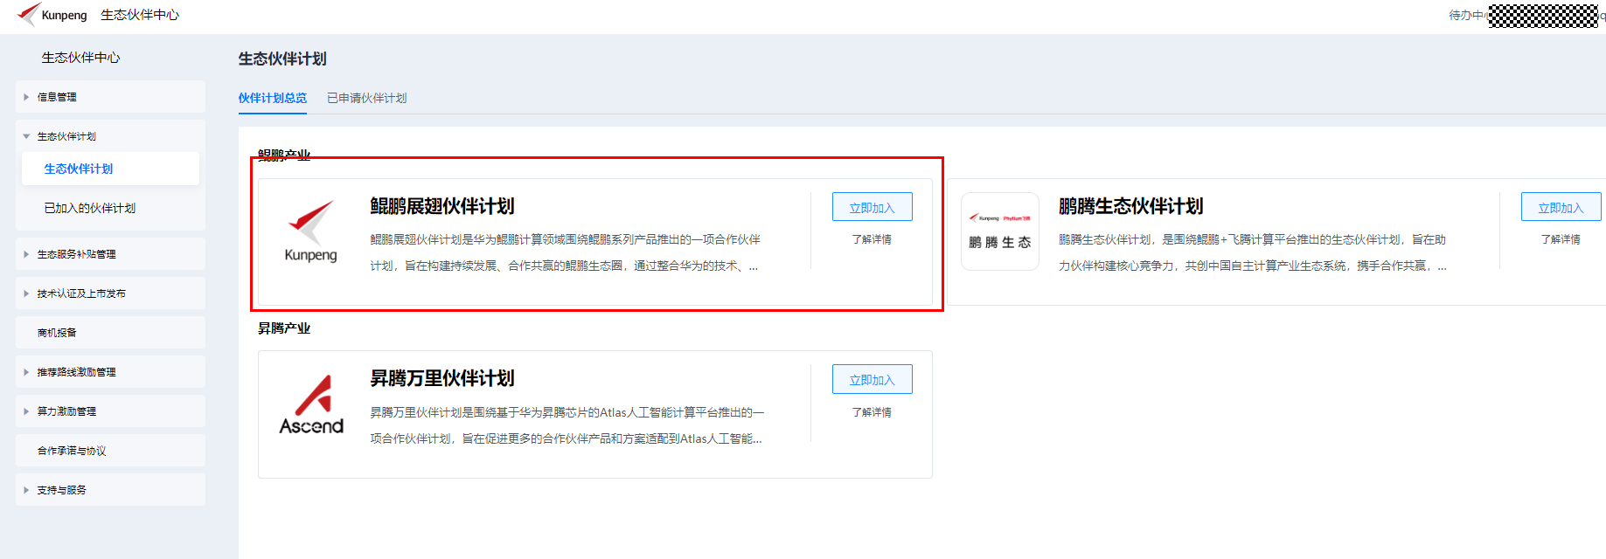This screenshot has height=559, width=1606.
Task: Open the 商机报备 sidebar item
Action: pyautogui.click(x=110, y=333)
